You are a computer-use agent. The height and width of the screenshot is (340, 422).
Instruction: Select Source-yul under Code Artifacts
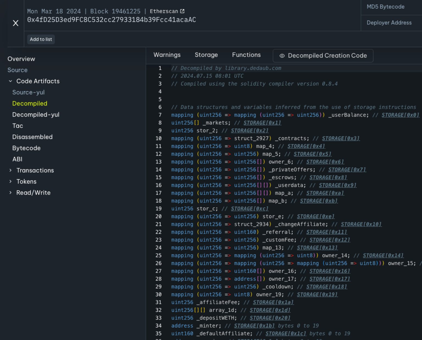[28, 92]
